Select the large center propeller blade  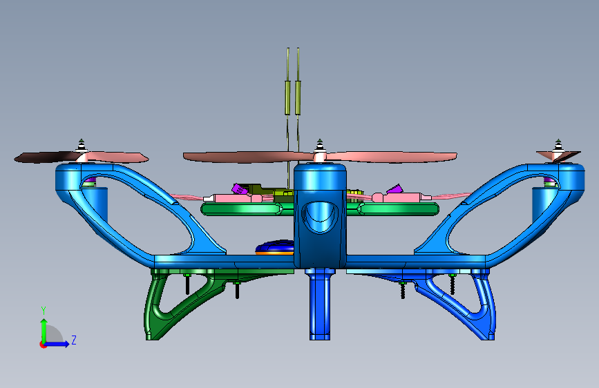[320, 157]
